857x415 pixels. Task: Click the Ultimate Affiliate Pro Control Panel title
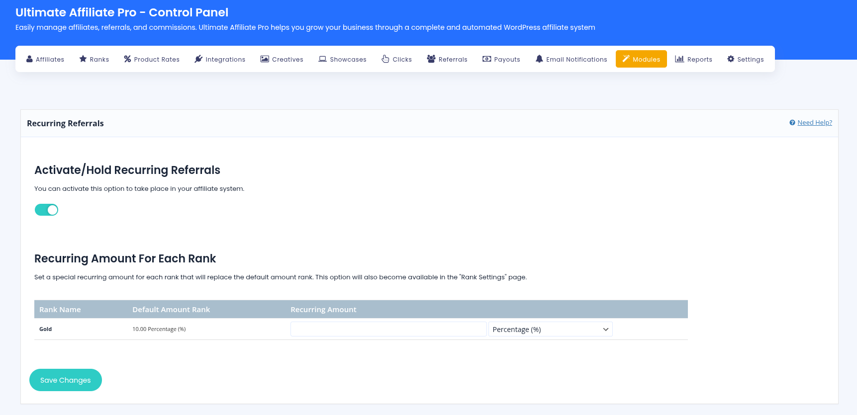click(x=122, y=12)
